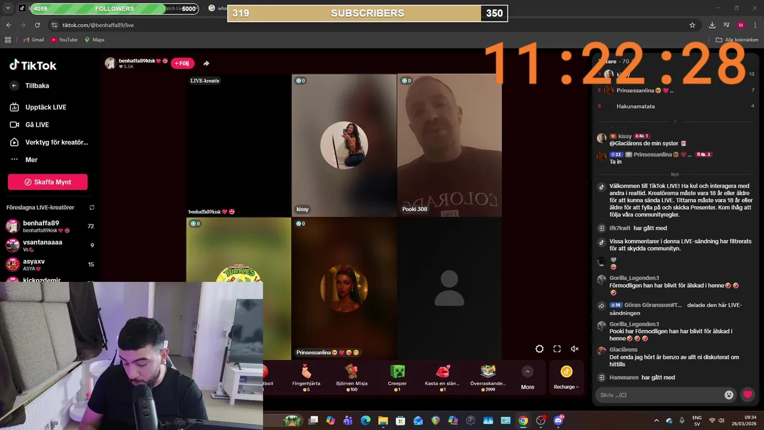Open stream settings gear icon
Viewport: 764px width, 430px height.
click(540, 349)
